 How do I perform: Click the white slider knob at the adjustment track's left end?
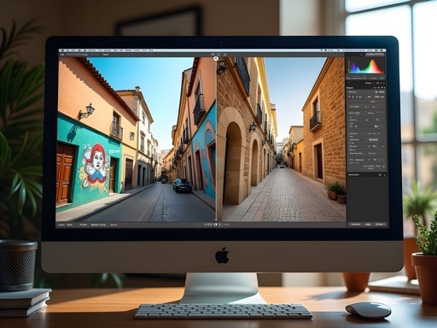click(356, 126)
